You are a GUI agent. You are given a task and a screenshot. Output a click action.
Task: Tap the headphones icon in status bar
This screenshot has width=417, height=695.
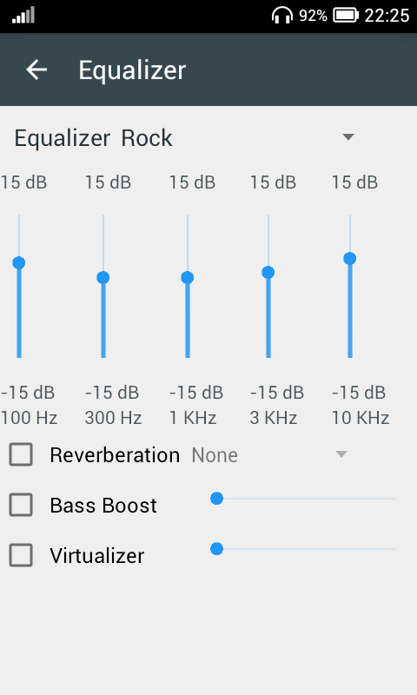(x=282, y=15)
